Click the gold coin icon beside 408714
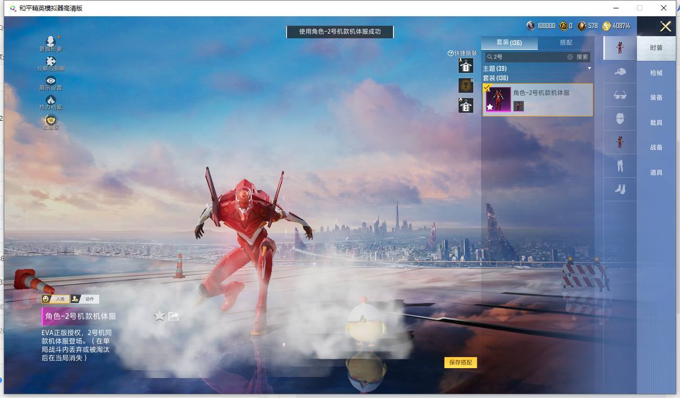Viewport: 680px width, 398px height. (x=607, y=26)
